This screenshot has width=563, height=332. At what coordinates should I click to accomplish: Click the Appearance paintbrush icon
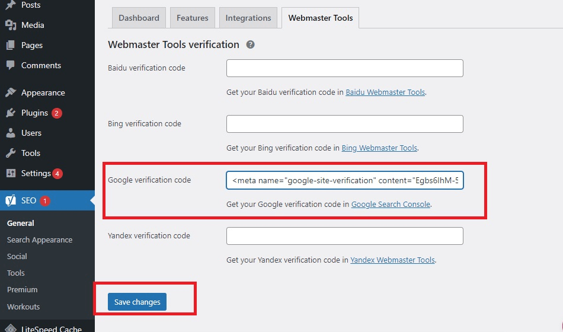point(11,93)
